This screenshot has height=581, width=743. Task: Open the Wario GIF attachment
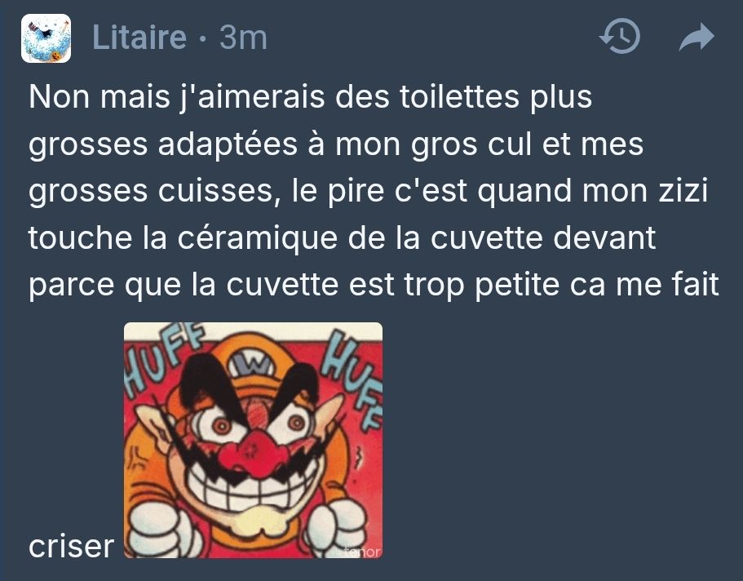click(x=253, y=440)
